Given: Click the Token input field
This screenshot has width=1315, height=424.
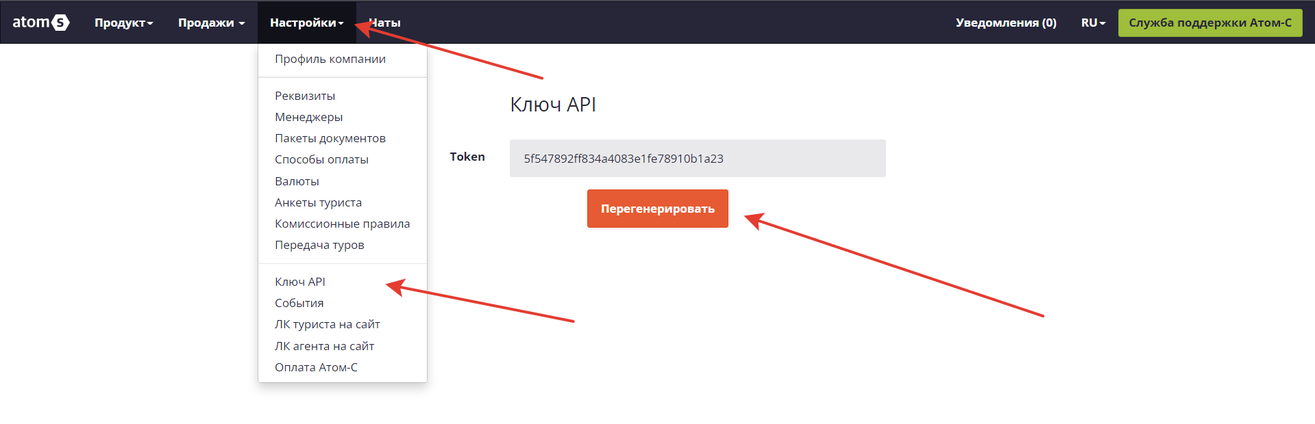Looking at the screenshot, I should pyautogui.click(x=698, y=158).
